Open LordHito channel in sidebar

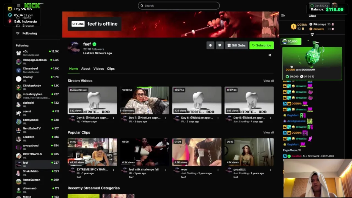coord(37,139)
